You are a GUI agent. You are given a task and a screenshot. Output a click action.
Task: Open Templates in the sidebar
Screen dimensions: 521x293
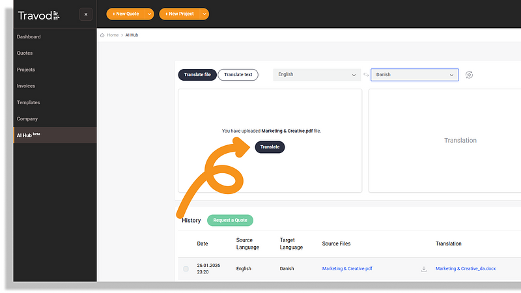pyautogui.click(x=28, y=103)
